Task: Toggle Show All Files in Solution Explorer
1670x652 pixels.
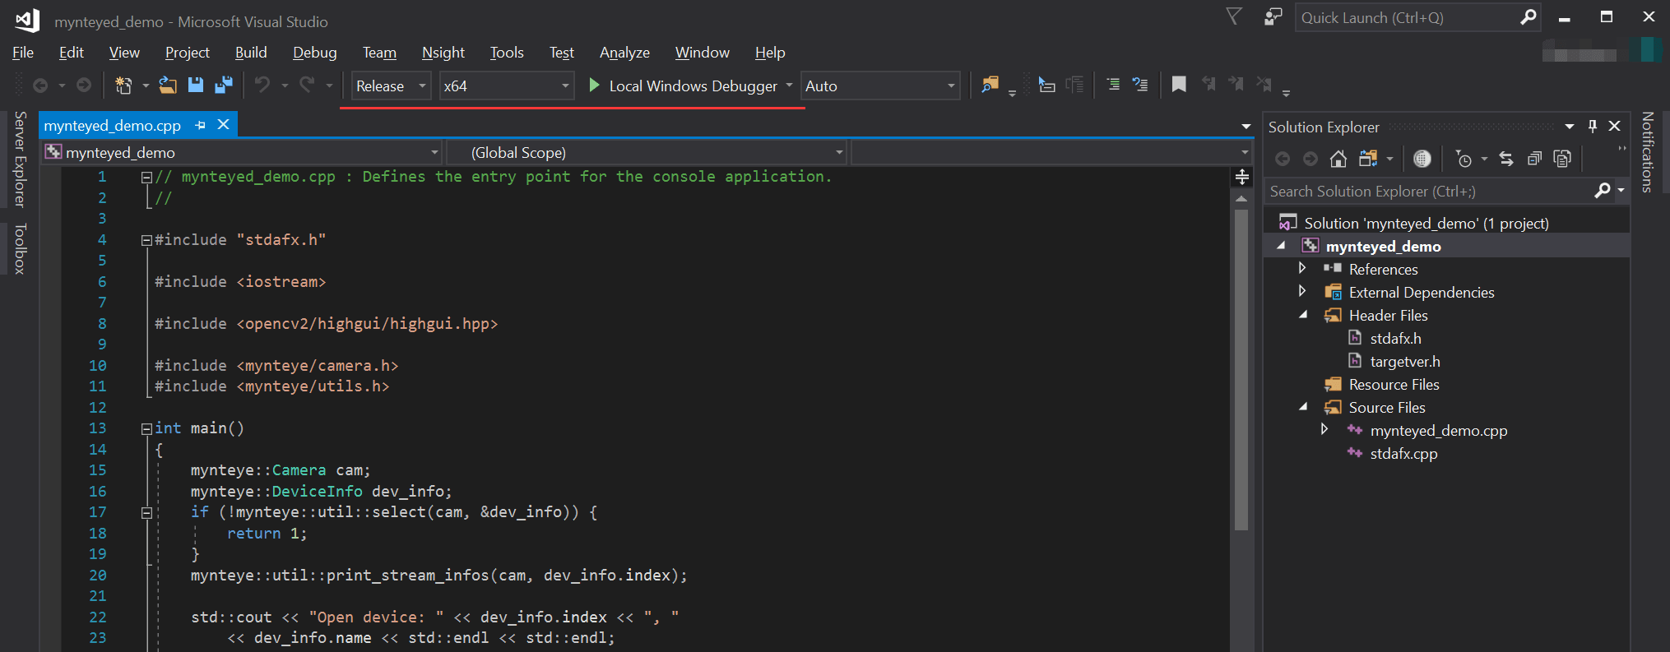Action: [1562, 159]
